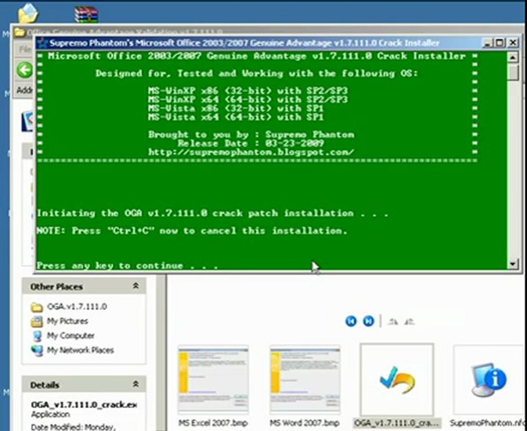This screenshot has height=431, width=527.
Task: Click the OGA_v1.7.111.0_cra... file name label
Action: pos(397,423)
